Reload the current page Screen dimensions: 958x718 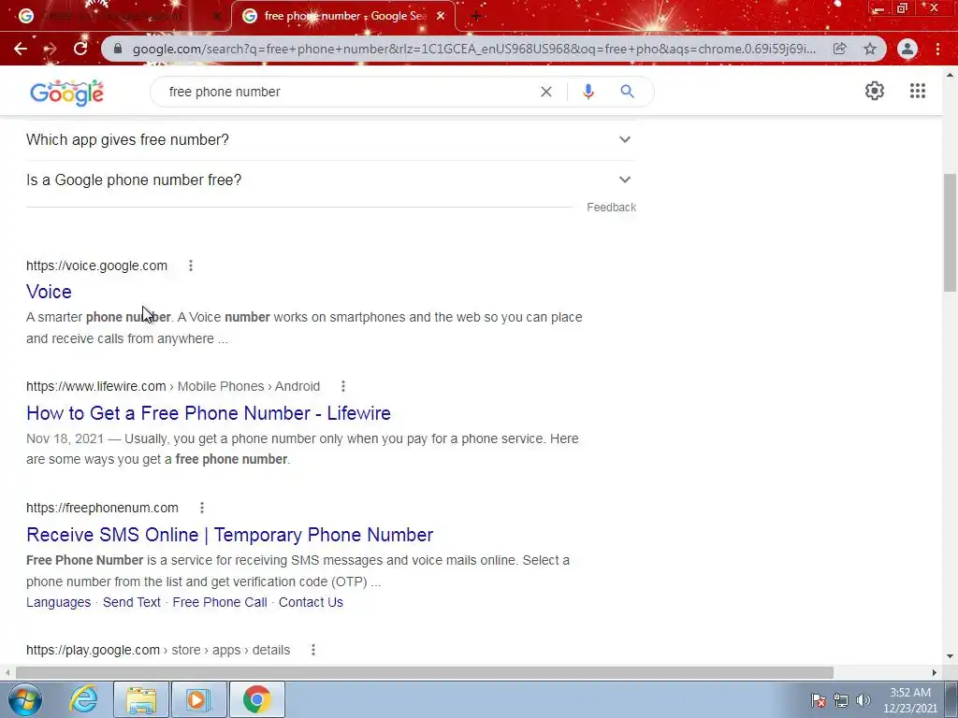point(80,49)
